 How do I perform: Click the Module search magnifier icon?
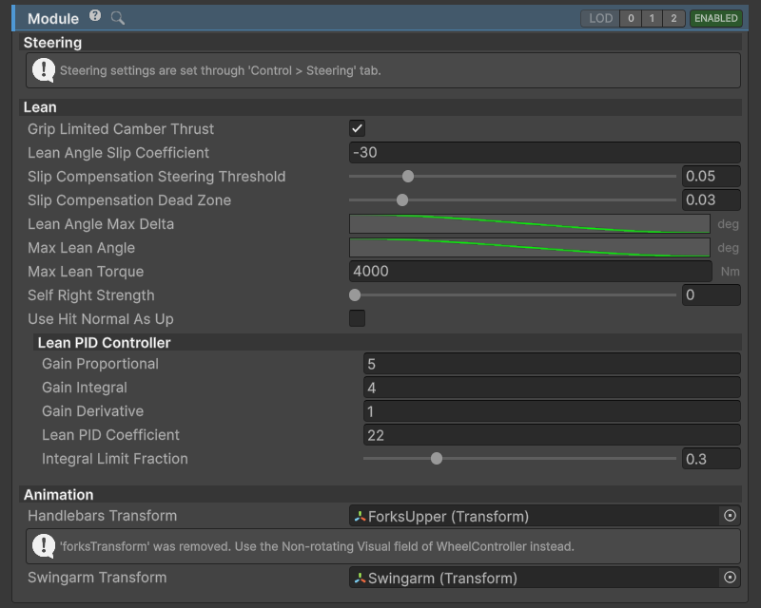click(x=117, y=18)
